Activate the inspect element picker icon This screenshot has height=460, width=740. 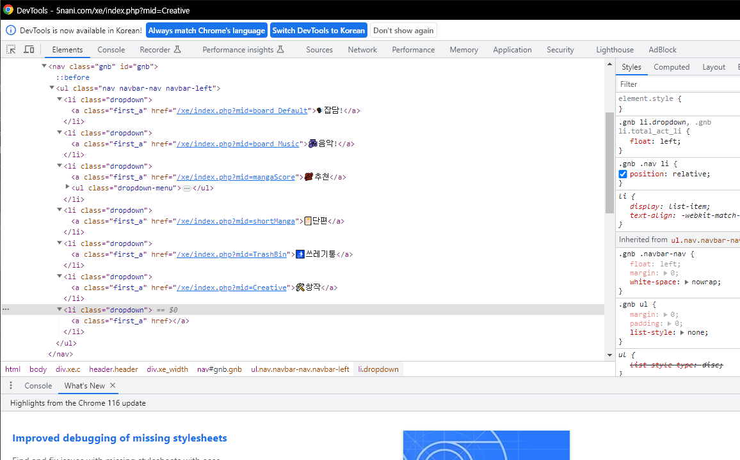(x=11, y=49)
